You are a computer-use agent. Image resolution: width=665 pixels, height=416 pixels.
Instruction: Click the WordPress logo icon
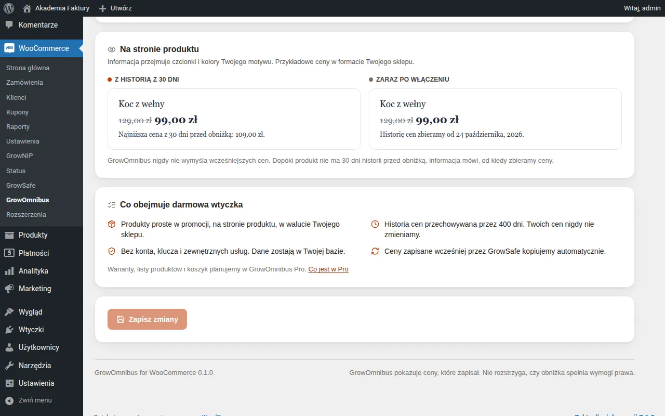8,8
